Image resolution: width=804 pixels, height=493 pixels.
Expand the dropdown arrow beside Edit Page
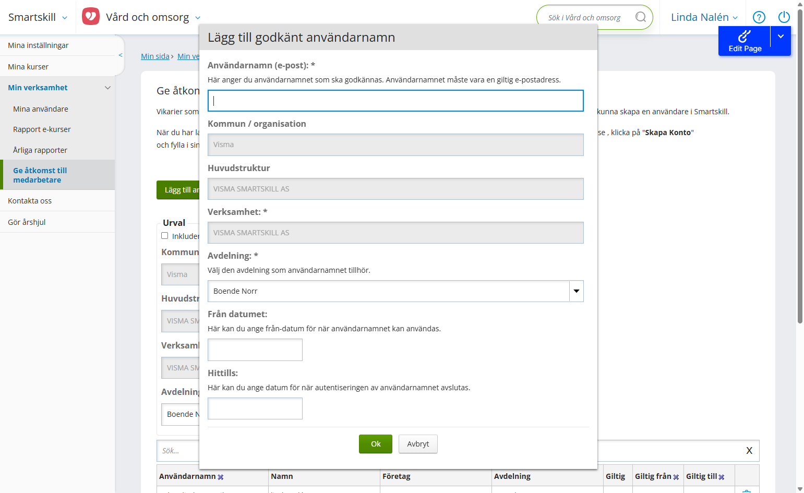(x=781, y=37)
